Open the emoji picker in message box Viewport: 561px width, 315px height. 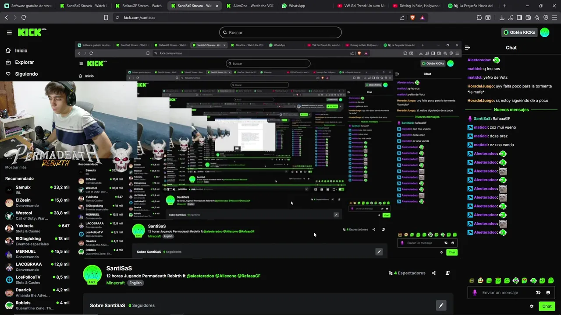click(548, 293)
